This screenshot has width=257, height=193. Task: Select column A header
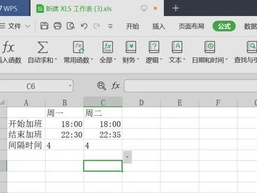[26, 102]
